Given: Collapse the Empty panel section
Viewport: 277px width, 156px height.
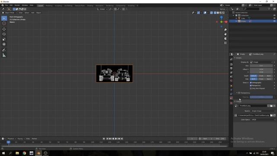Looking at the screenshot, I should point(235,58).
